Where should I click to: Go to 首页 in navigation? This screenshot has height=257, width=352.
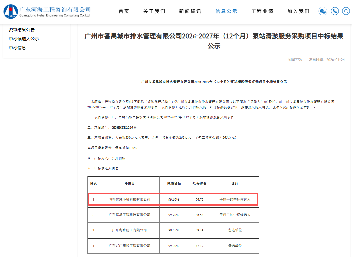(x=124, y=11)
